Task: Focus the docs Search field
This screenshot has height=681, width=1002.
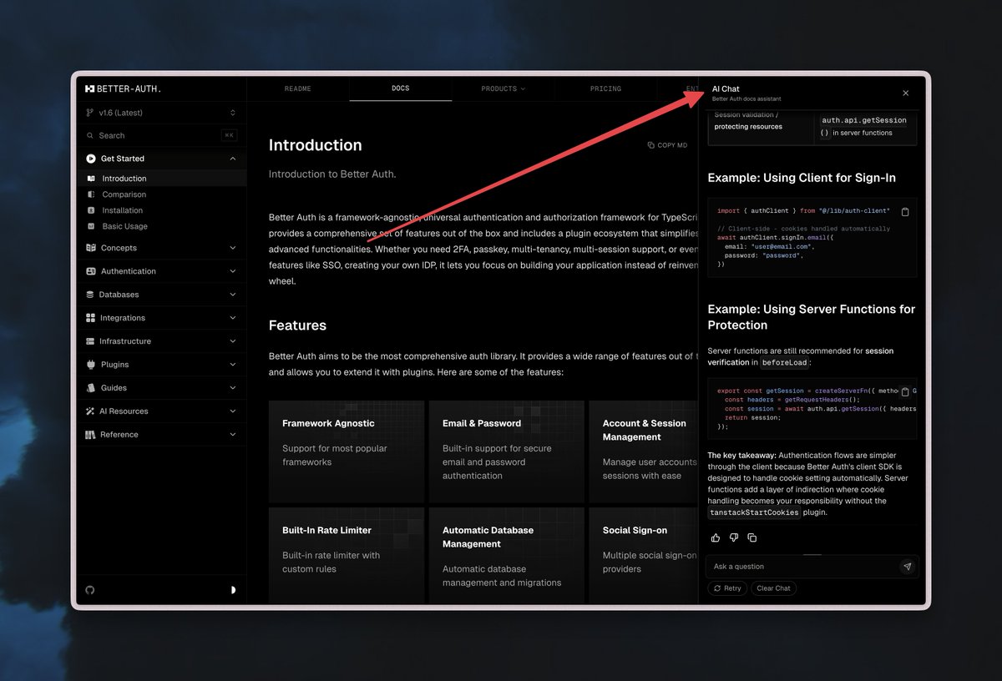Action: click(x=161, y=135)
